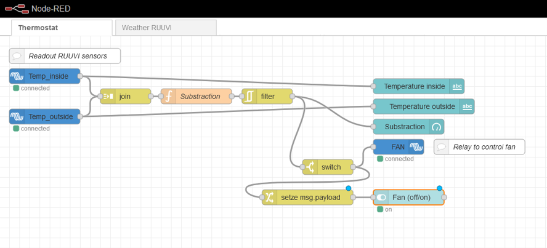Open the Weather RUUVI tab
Viewport: 547px width, 248px height.
pos(166,28)
